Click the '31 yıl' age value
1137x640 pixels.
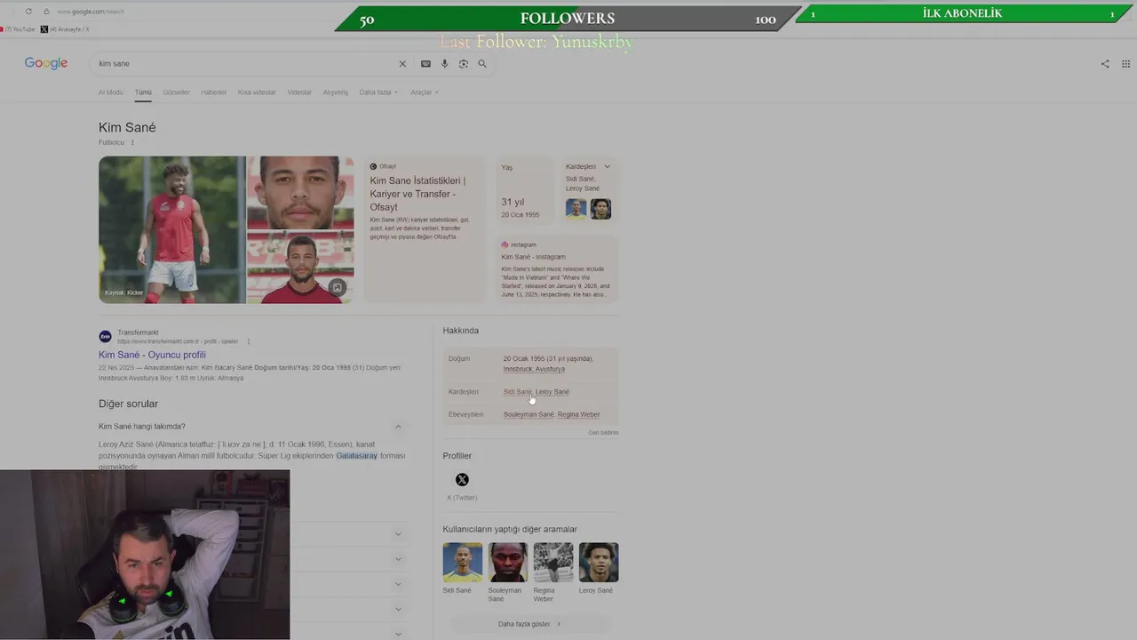pyautogui.click(x=513, y=202)
